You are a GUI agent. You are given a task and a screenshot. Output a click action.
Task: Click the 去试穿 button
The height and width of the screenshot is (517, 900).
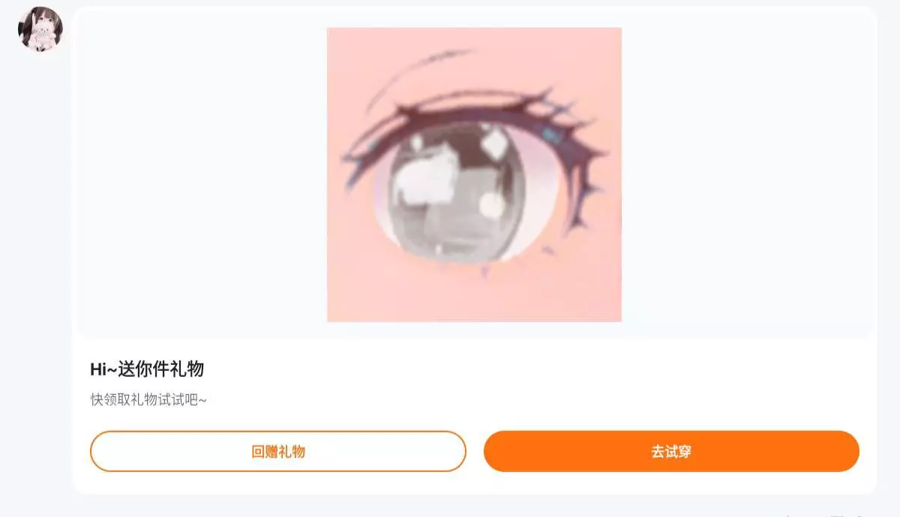pos(671,451)
